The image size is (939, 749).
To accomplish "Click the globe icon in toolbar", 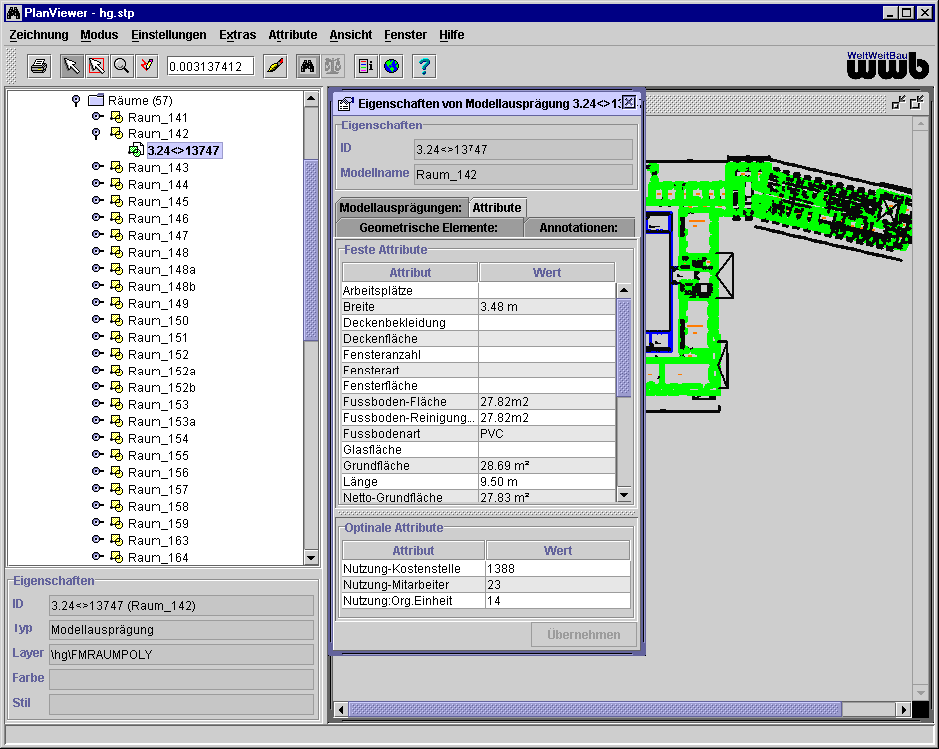I will pyautogui.click(x=391, y=66).
